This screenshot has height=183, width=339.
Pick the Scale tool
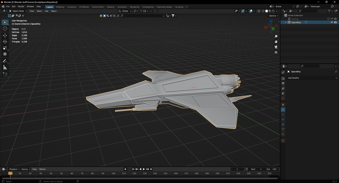[x=5, y=48]
